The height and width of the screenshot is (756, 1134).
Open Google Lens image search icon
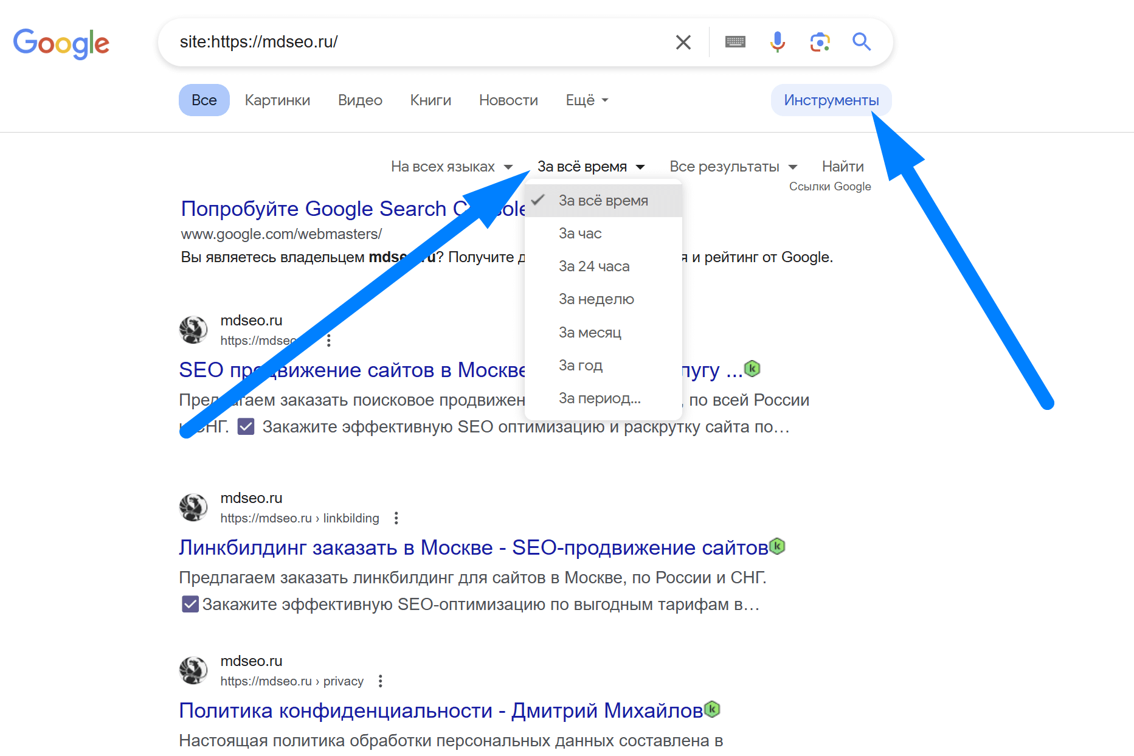[820, 42]
